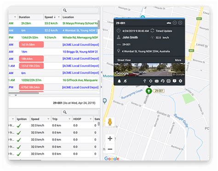Click the refresh icon beside Timed Update
This screenshot has height=171, width=218.
(x=152, y=31)
